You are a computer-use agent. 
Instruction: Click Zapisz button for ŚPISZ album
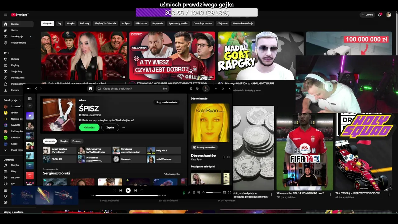click(x=110, y=127)
